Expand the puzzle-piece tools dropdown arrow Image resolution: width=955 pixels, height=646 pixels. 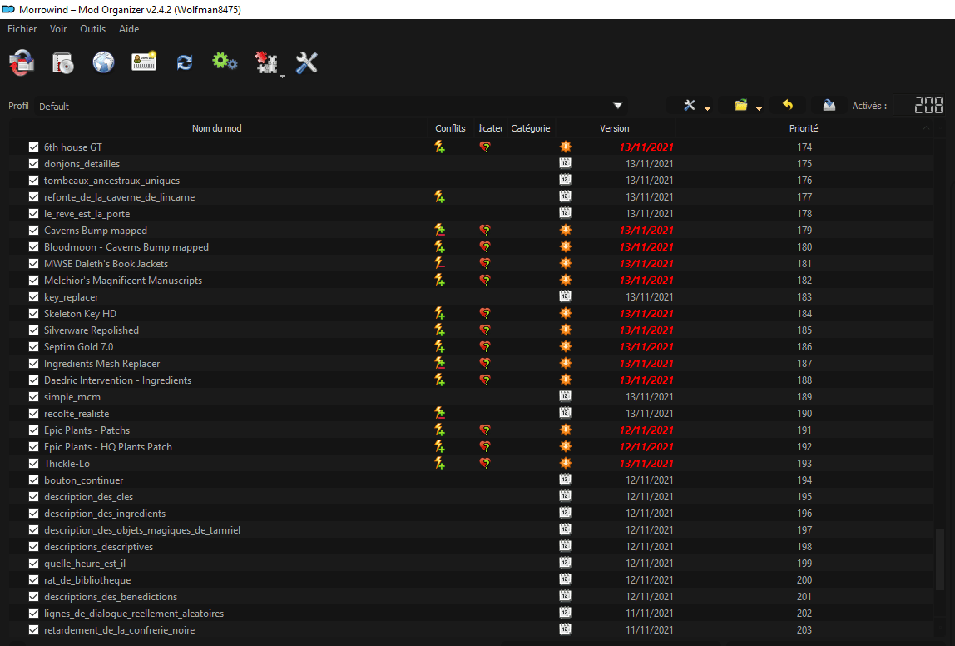tap(282, 76)
